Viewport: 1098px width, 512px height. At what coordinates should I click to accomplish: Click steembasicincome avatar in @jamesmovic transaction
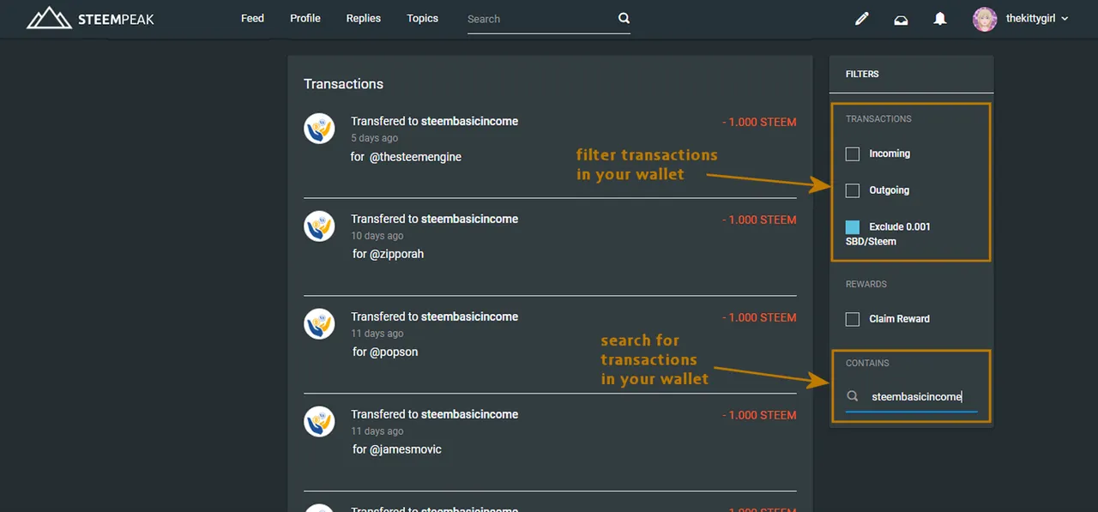pos(319,422)
